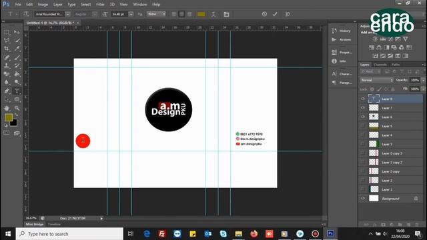Select the Eraser tool
Image resolution: width=427 pixels, height=240 pixels.
(x=7, y=74)
